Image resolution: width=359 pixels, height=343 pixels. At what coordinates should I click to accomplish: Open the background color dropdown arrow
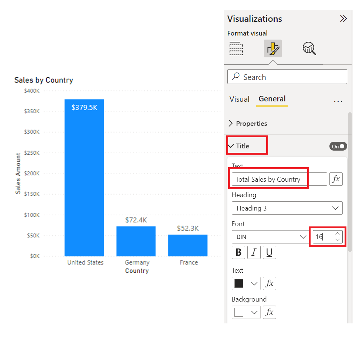(254, 312)
